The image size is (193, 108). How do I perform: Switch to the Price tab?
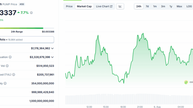coord(69,6)
